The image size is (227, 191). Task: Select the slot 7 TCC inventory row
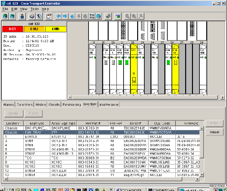coord(102,158)
